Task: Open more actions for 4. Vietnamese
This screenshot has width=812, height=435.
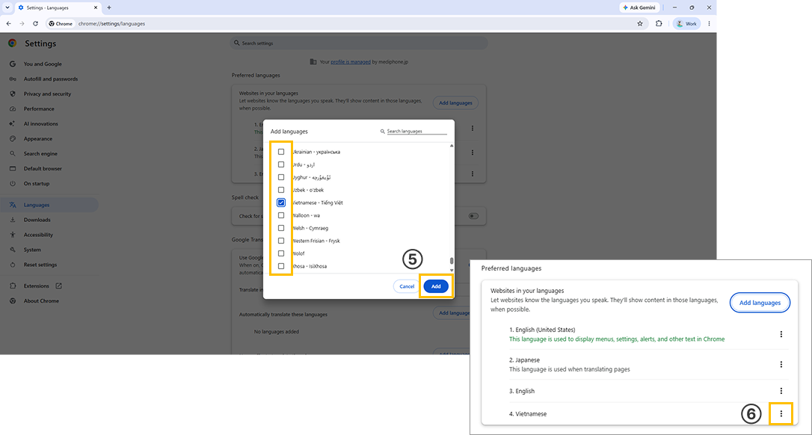Action: 781,414
